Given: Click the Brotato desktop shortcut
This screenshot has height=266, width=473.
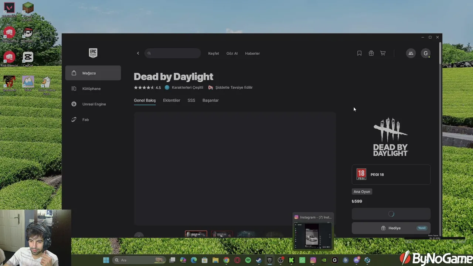Looking at the screenshot, I should (28, 35).
